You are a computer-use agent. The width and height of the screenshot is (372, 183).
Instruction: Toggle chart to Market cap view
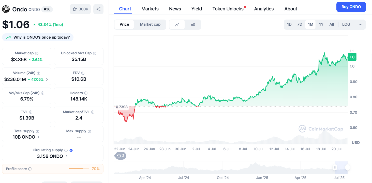(x=150, y=24)
